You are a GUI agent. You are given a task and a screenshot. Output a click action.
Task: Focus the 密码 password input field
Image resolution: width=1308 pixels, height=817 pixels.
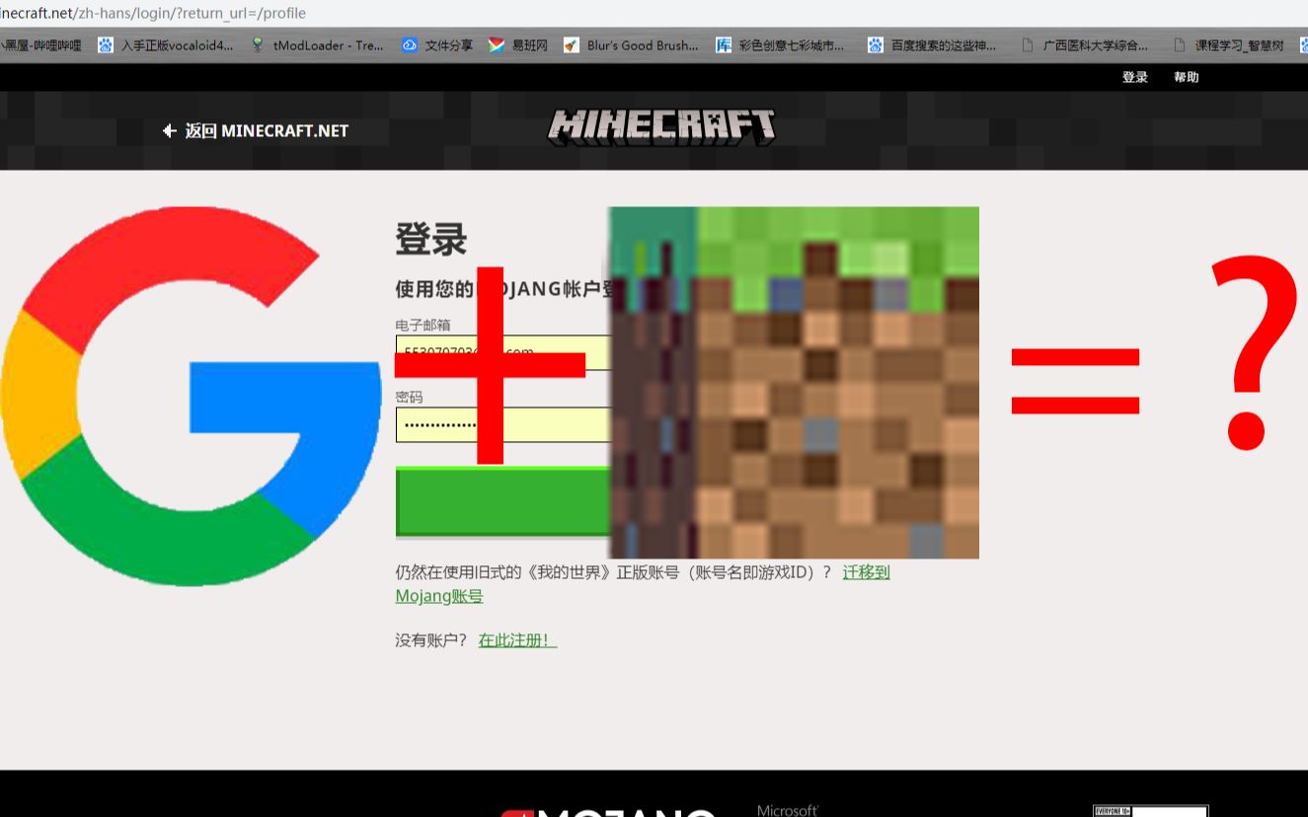[x=502, y=424]
